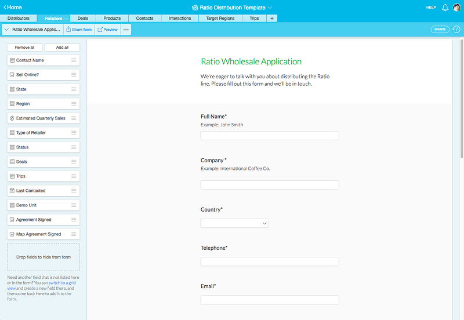The width and height of the screenshot is (464, 320).
Task: Click the Demo Unit field type icon
Action: tap(12, 205)
